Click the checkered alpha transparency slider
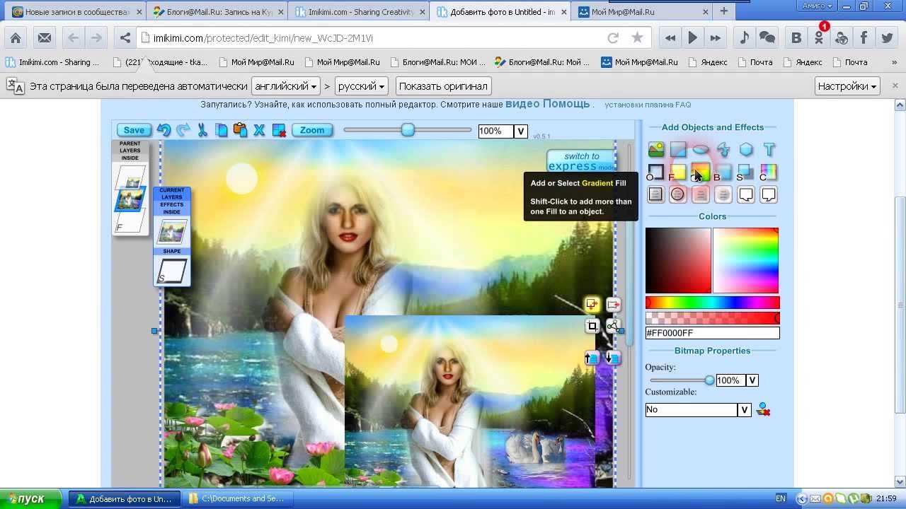Screen dimensions: 906x509 tap(712, 318)
